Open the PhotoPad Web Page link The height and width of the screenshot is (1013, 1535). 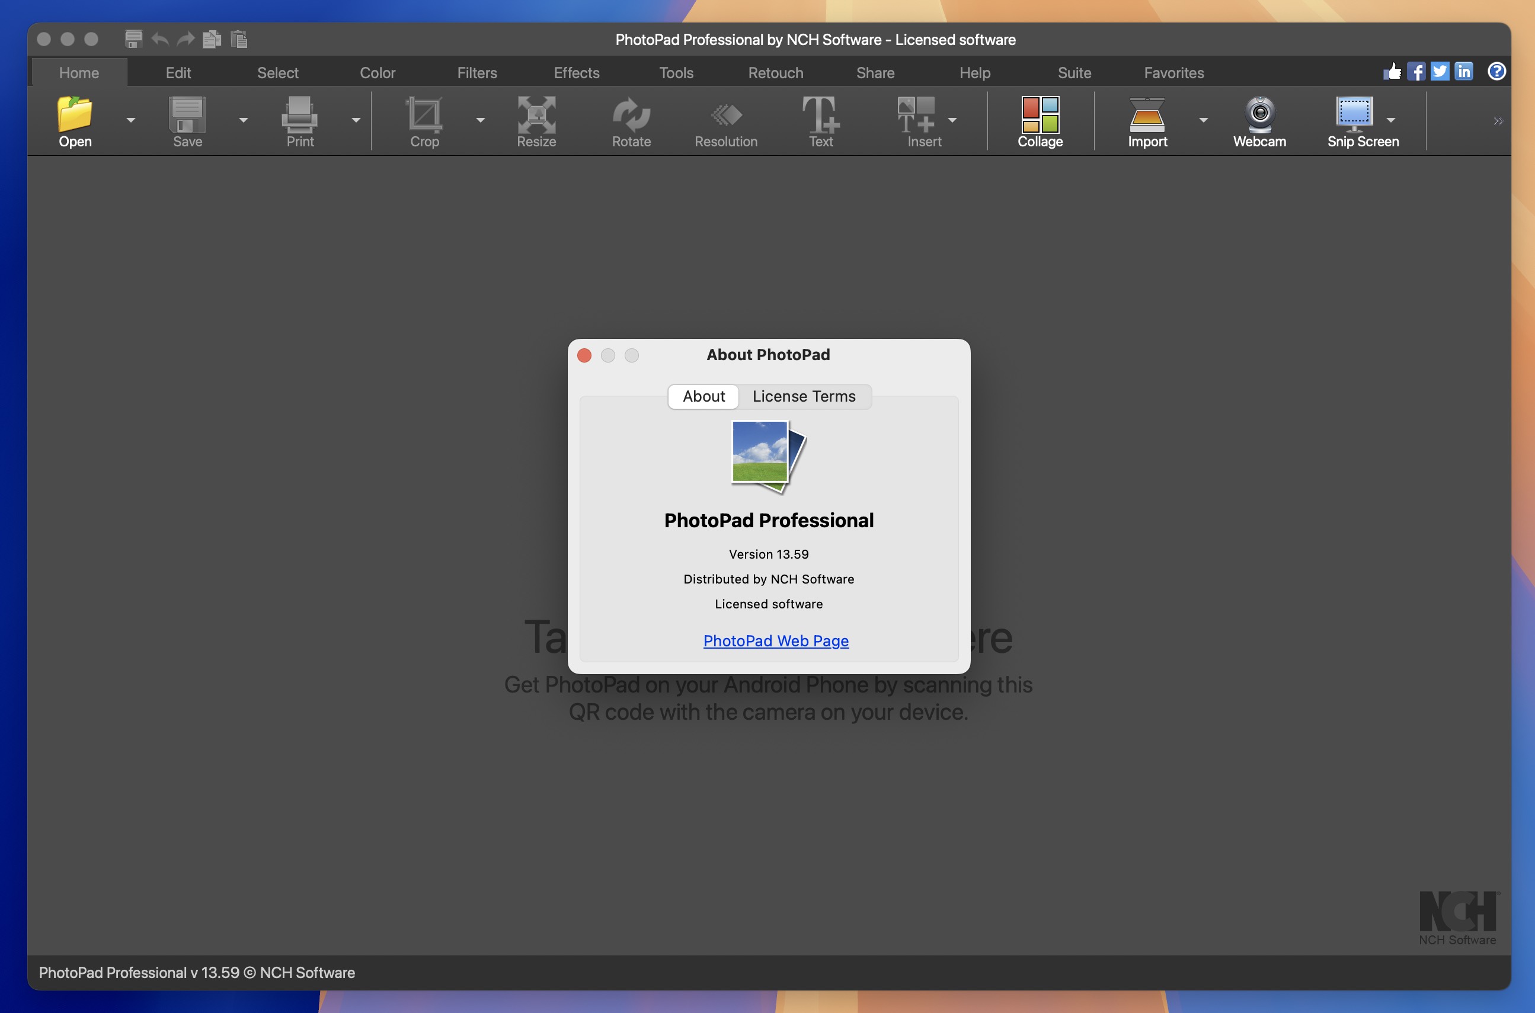[776, 640]
